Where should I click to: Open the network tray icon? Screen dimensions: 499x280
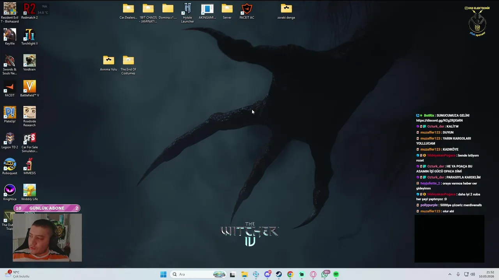(466, 274)
